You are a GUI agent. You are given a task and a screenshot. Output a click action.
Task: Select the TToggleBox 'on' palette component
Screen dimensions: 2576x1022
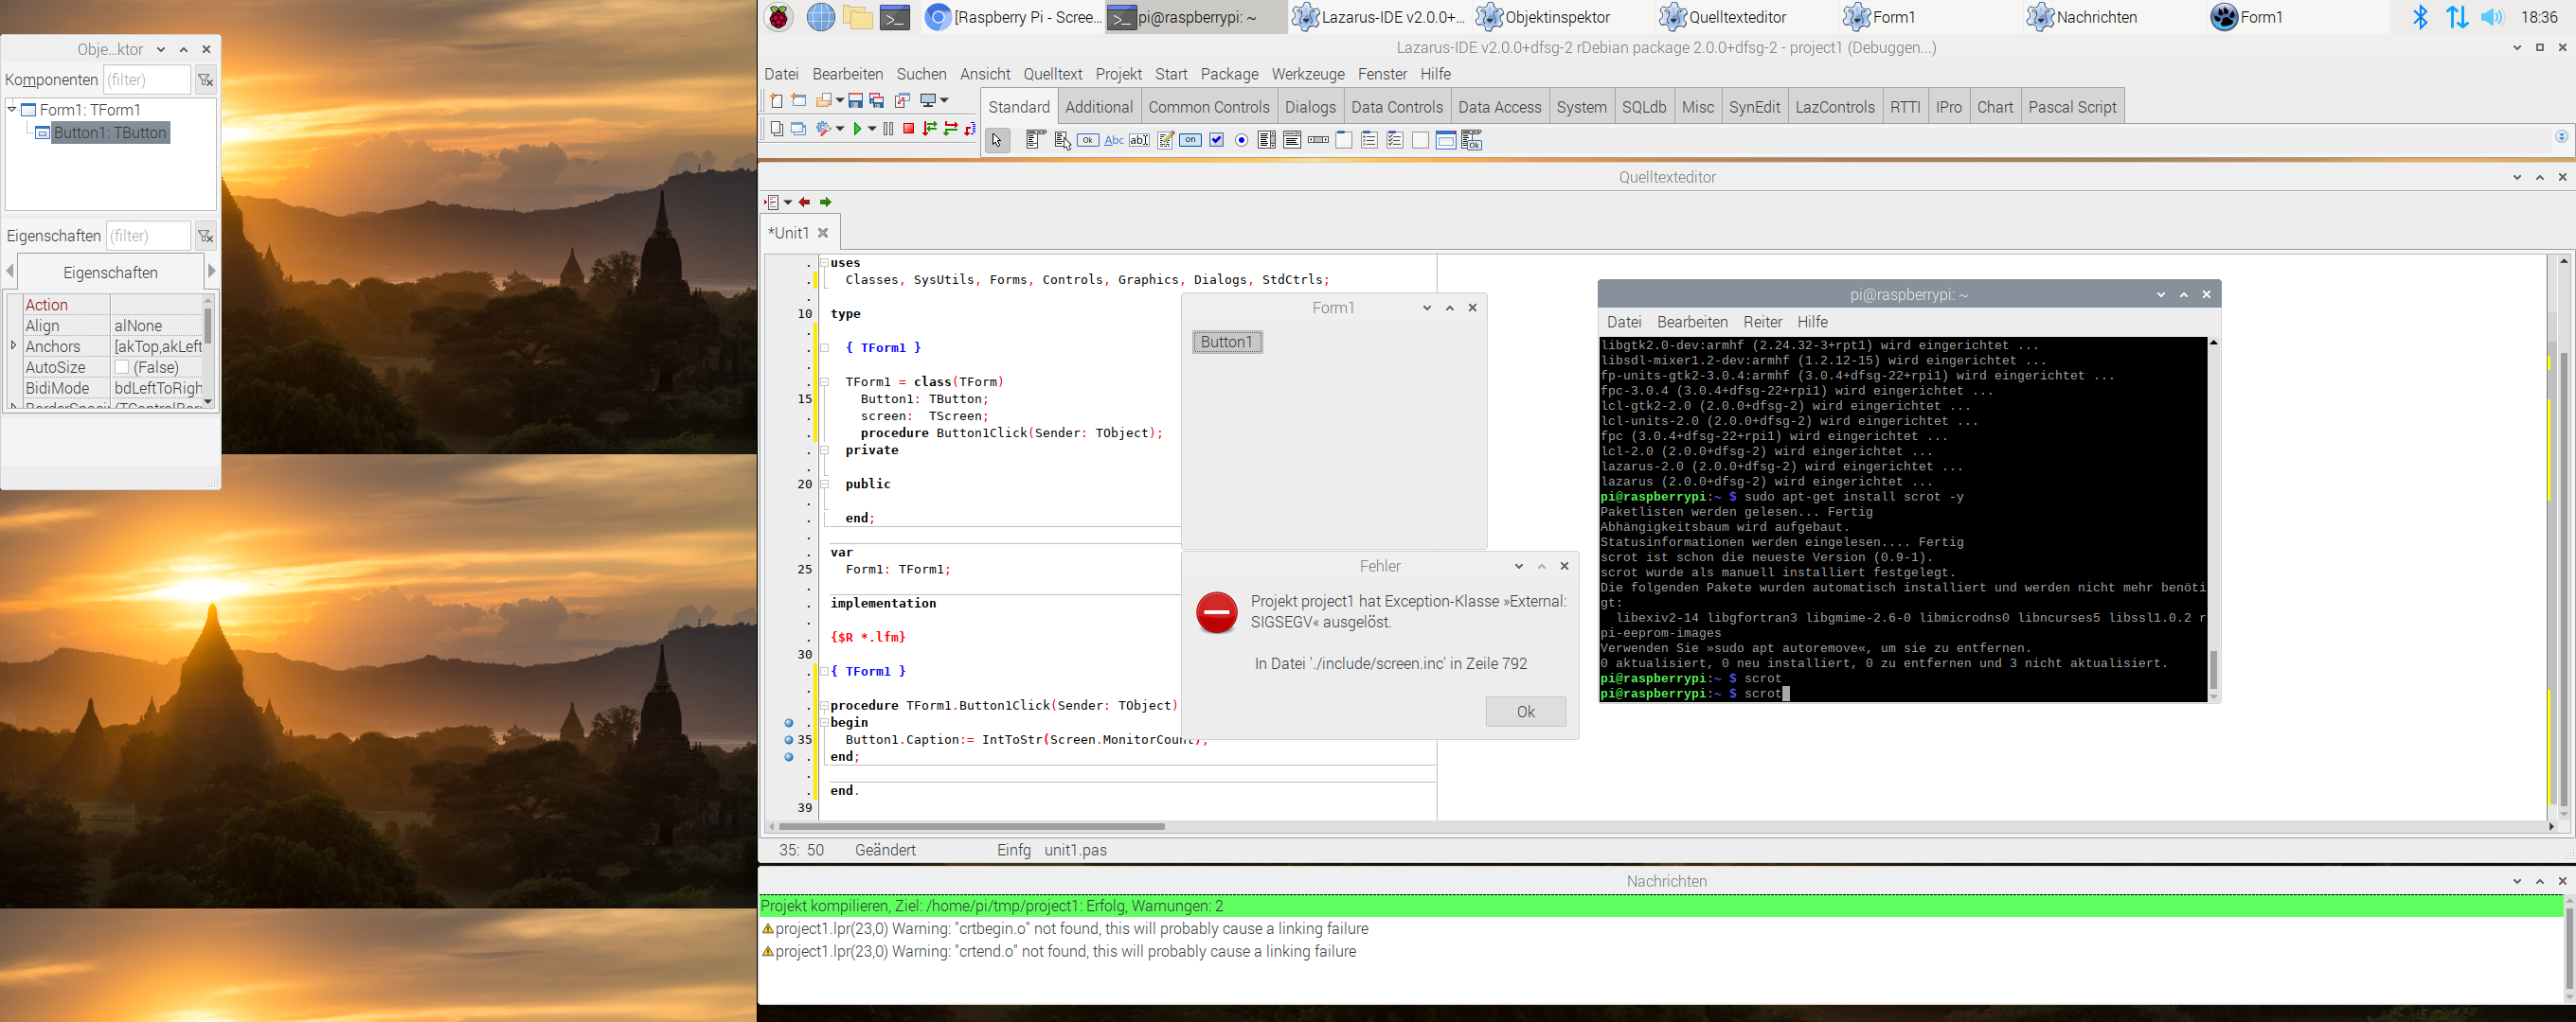[1190, 141]
